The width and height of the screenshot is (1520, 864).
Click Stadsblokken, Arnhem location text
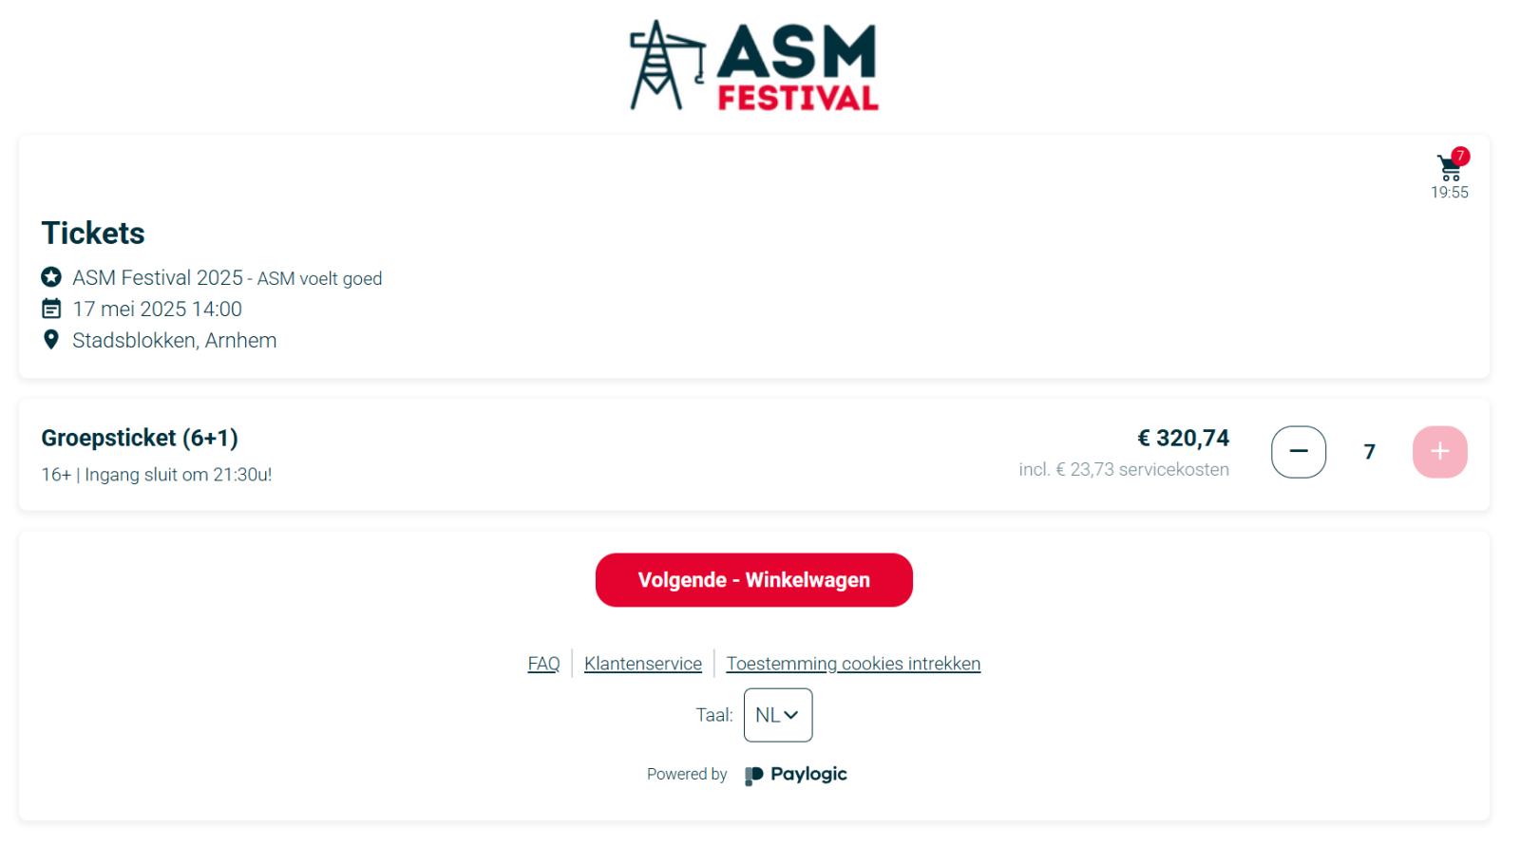point(175,340)
